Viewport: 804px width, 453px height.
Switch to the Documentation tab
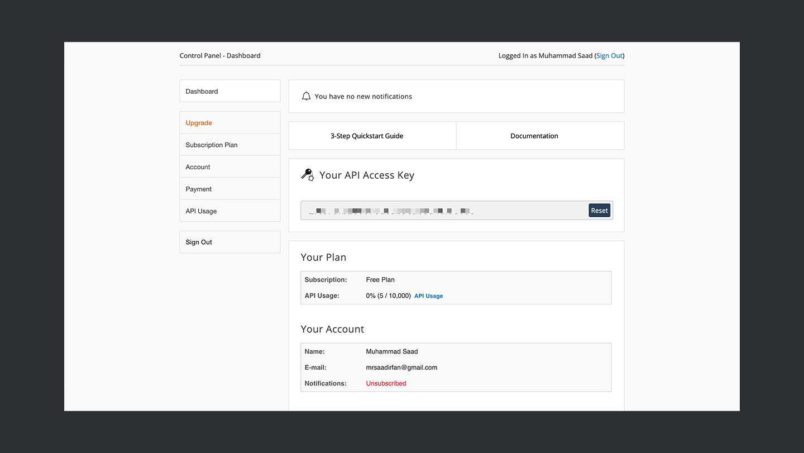[x=534, y=135]
